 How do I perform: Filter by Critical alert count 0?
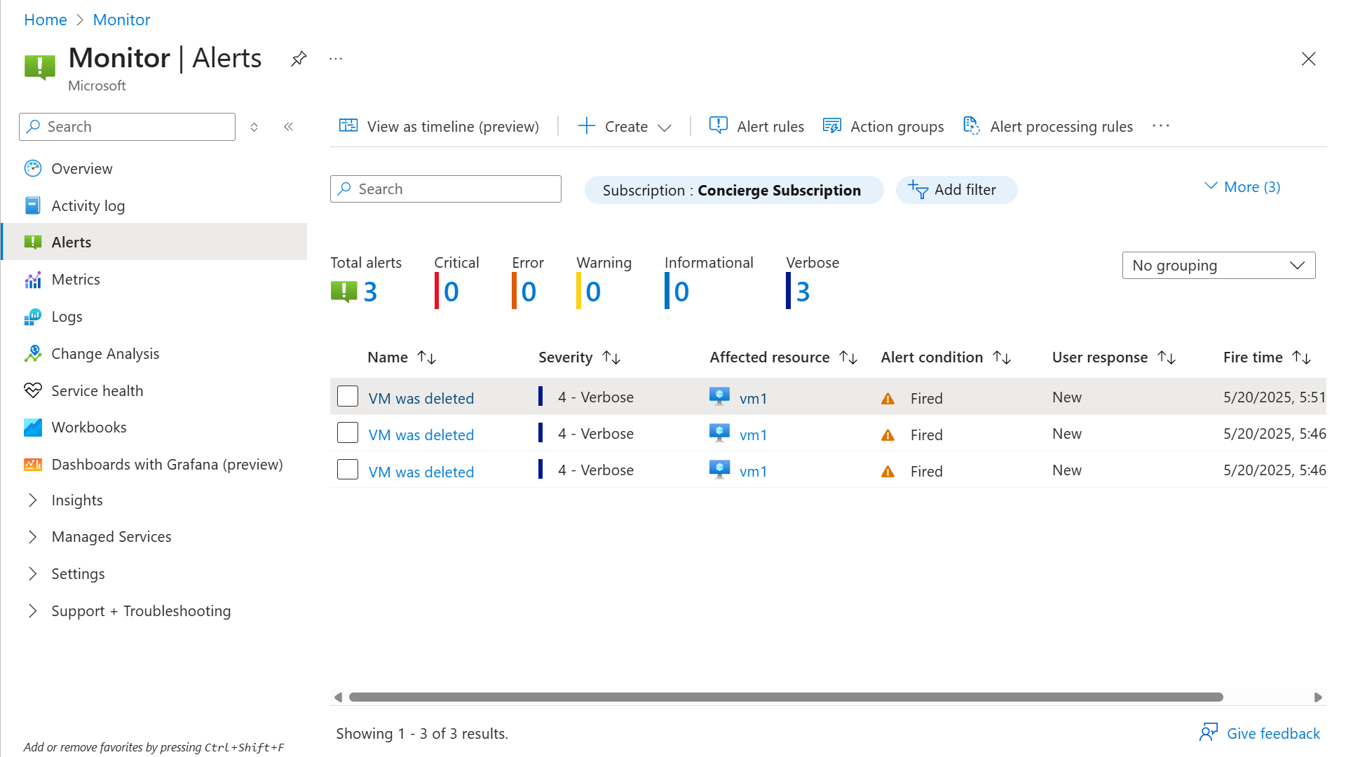[451, 292]
